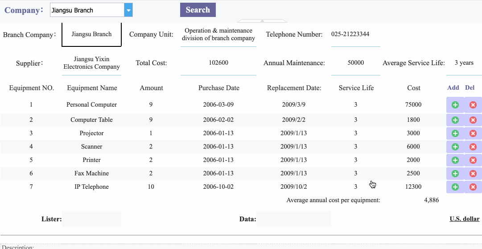Screen dimensions: 482x249
Task: Click the Purchase Date column header
Action: pyautogui.click(x=218, y=88)
